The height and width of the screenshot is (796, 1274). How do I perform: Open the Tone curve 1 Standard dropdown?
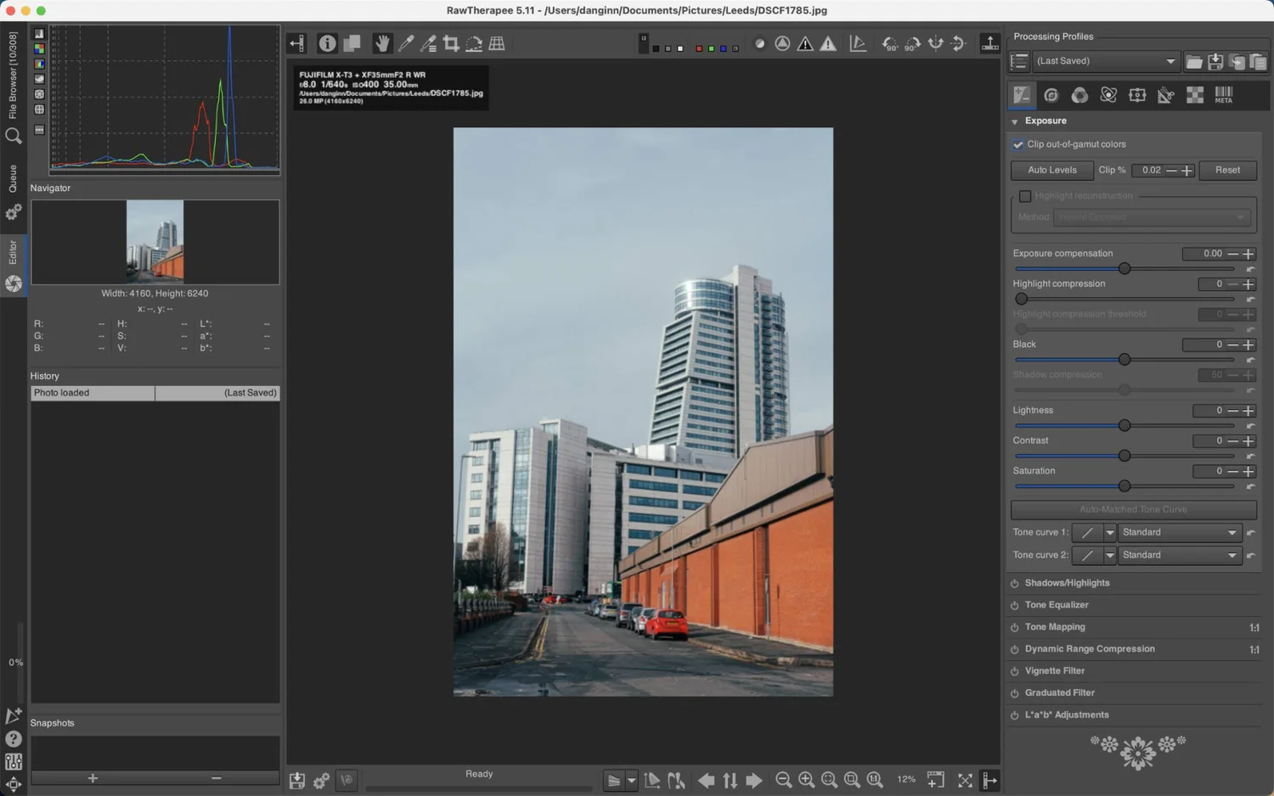[x=1179, y=532]
